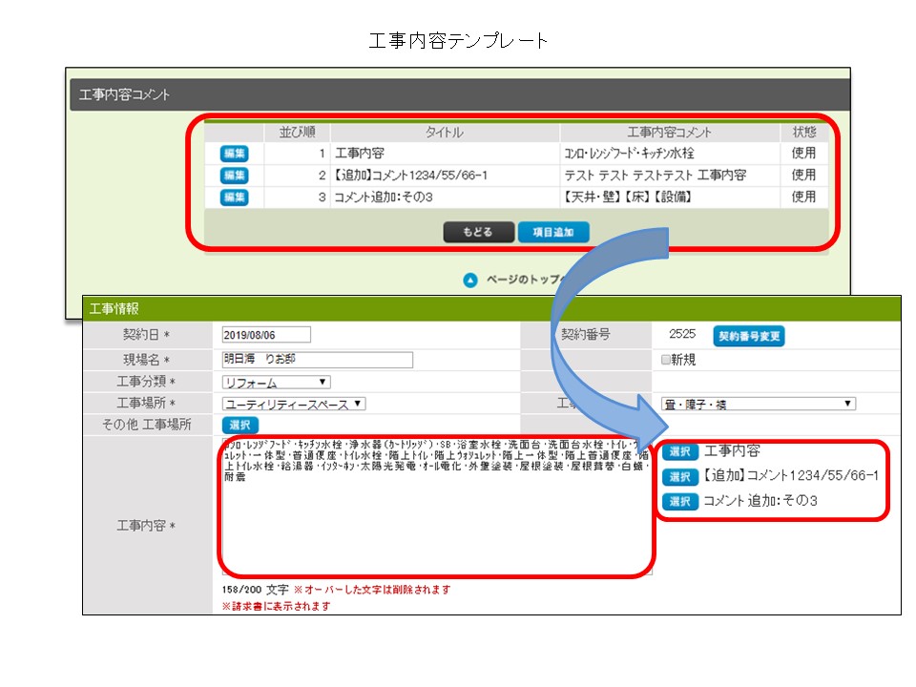916x687 pixels.
Task: Click the 契約番号変更 button
Action: click(749, 336)
